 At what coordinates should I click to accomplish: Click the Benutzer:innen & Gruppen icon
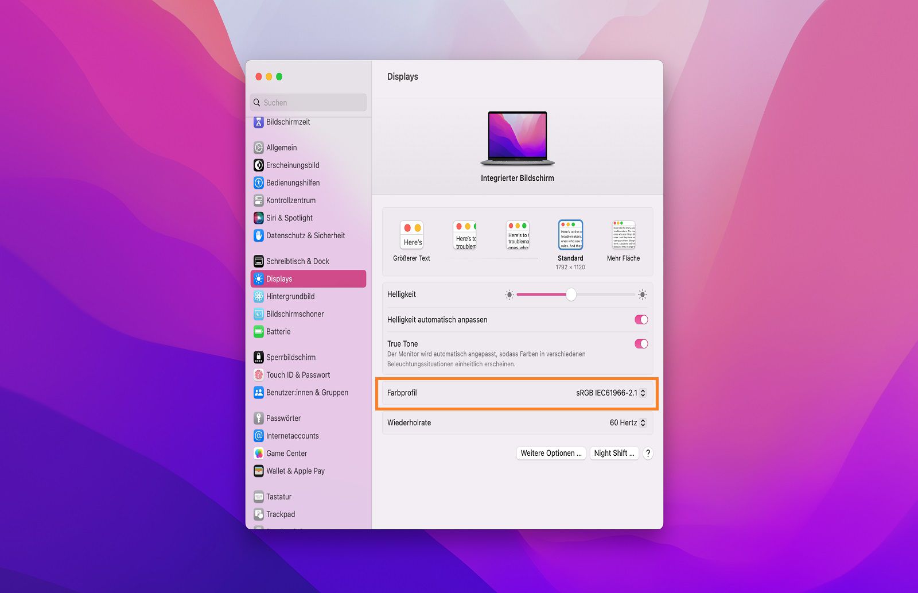[259, 393]
